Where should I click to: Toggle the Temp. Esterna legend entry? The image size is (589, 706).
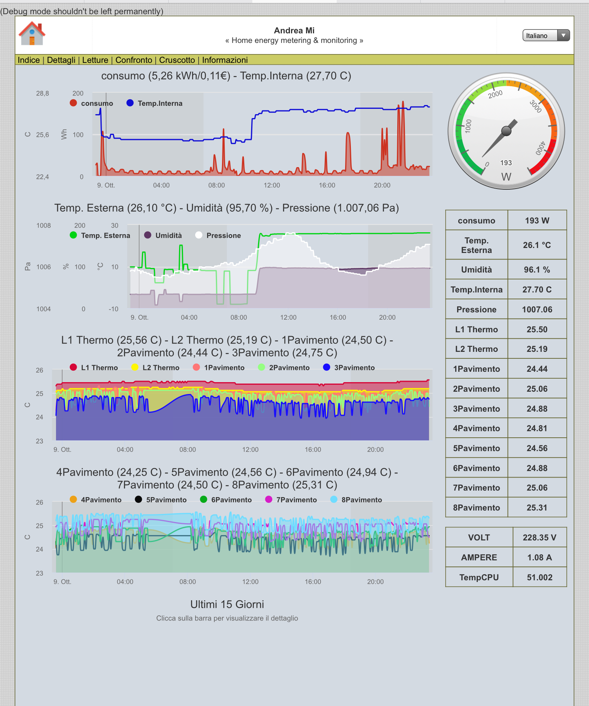pyautogui.click(x=100, y=235)
